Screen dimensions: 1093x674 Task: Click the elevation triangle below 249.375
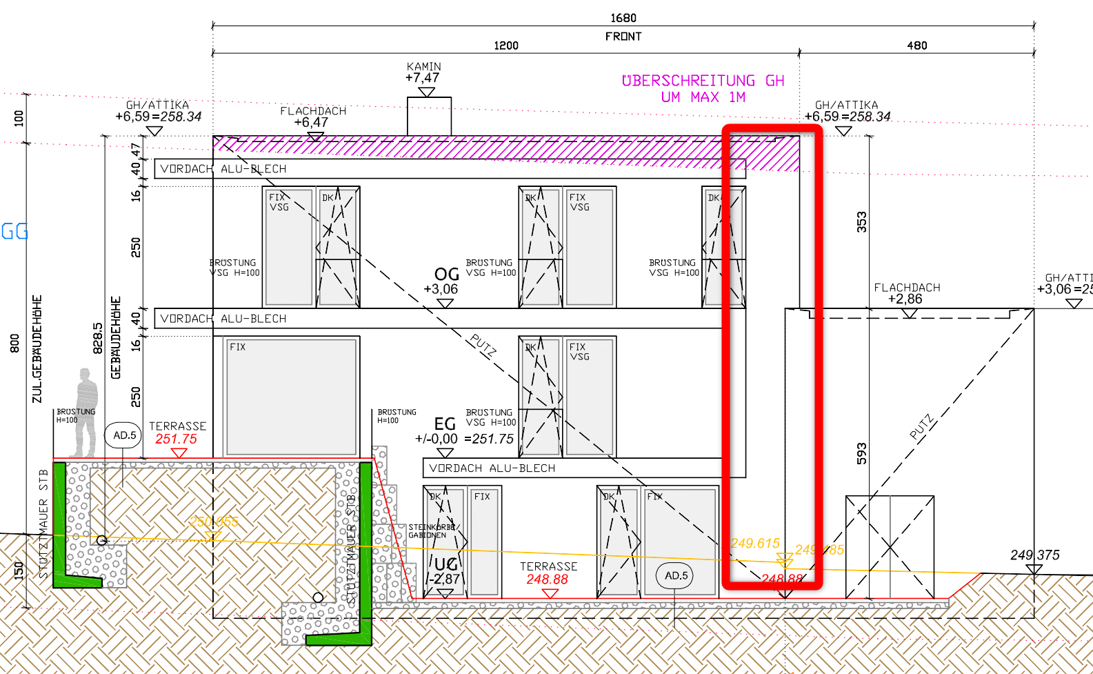[x=1033, y=569]
